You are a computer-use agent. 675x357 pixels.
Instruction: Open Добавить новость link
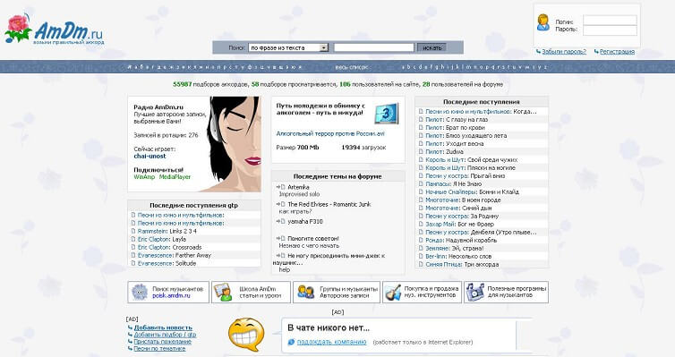coord(163,327)
